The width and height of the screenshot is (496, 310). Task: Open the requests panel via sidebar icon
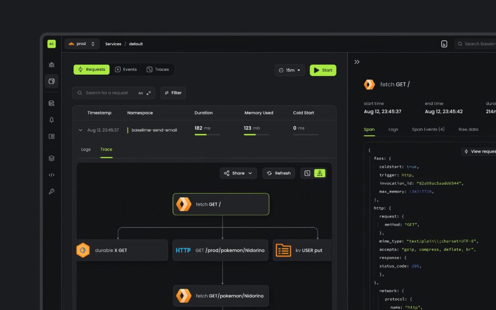tap(51, 81)
